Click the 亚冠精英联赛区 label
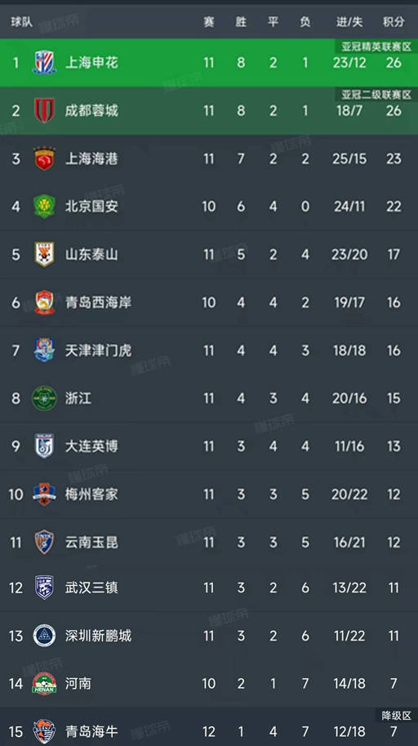The width and height of the screenshot is (418, 746). (x=376, y=47)
